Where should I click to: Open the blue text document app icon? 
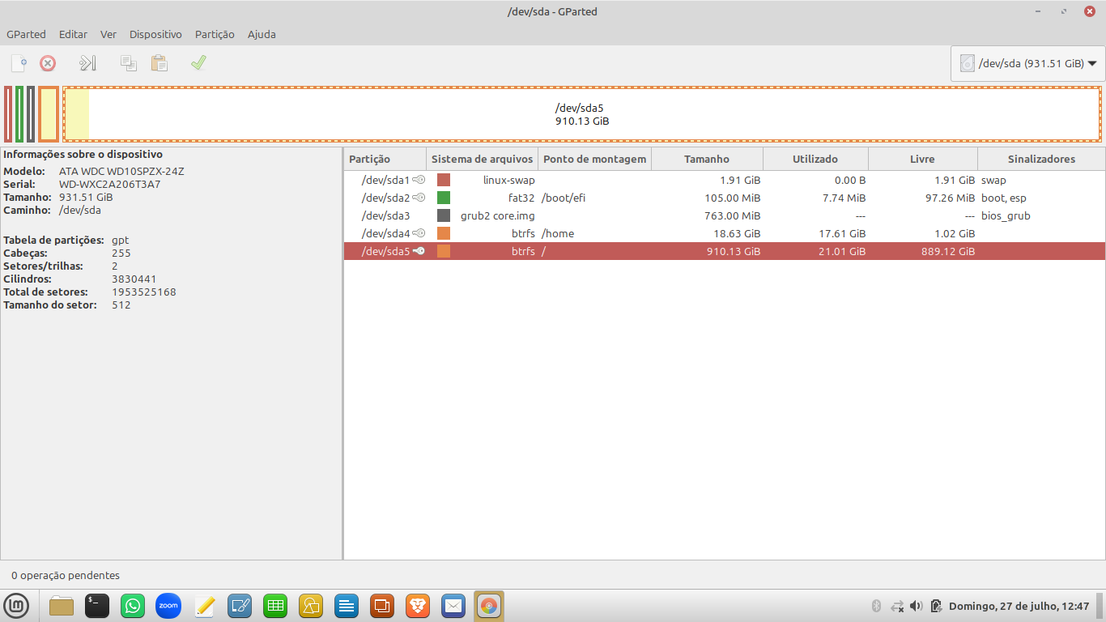pyautogui.click(x=347, y=605)
